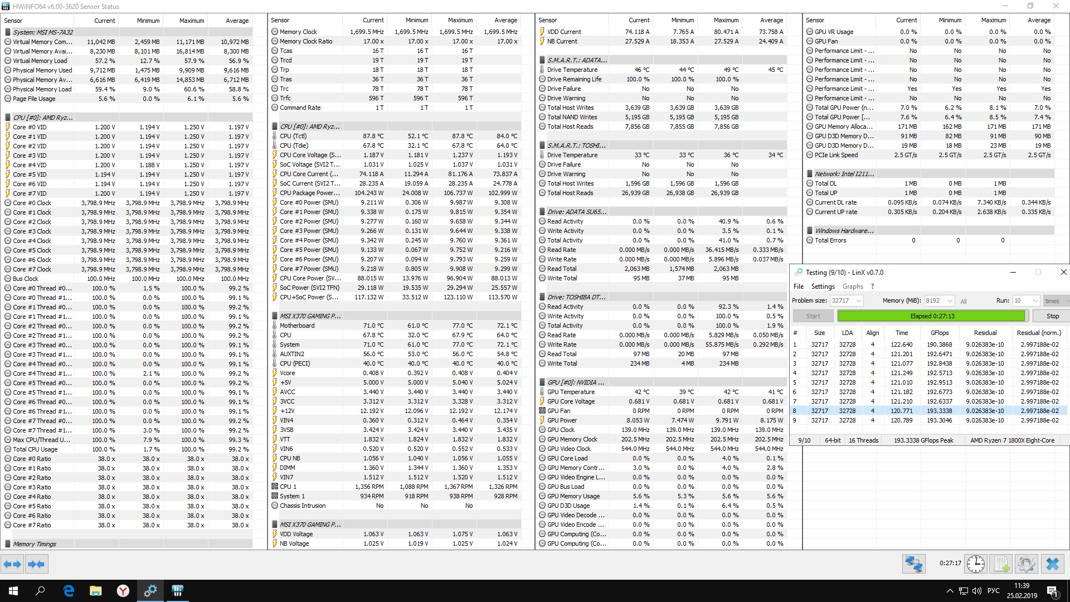Viewport: 1070px width, 602px height.
Task: Open the LinX File menu
Action: (799, 287)
